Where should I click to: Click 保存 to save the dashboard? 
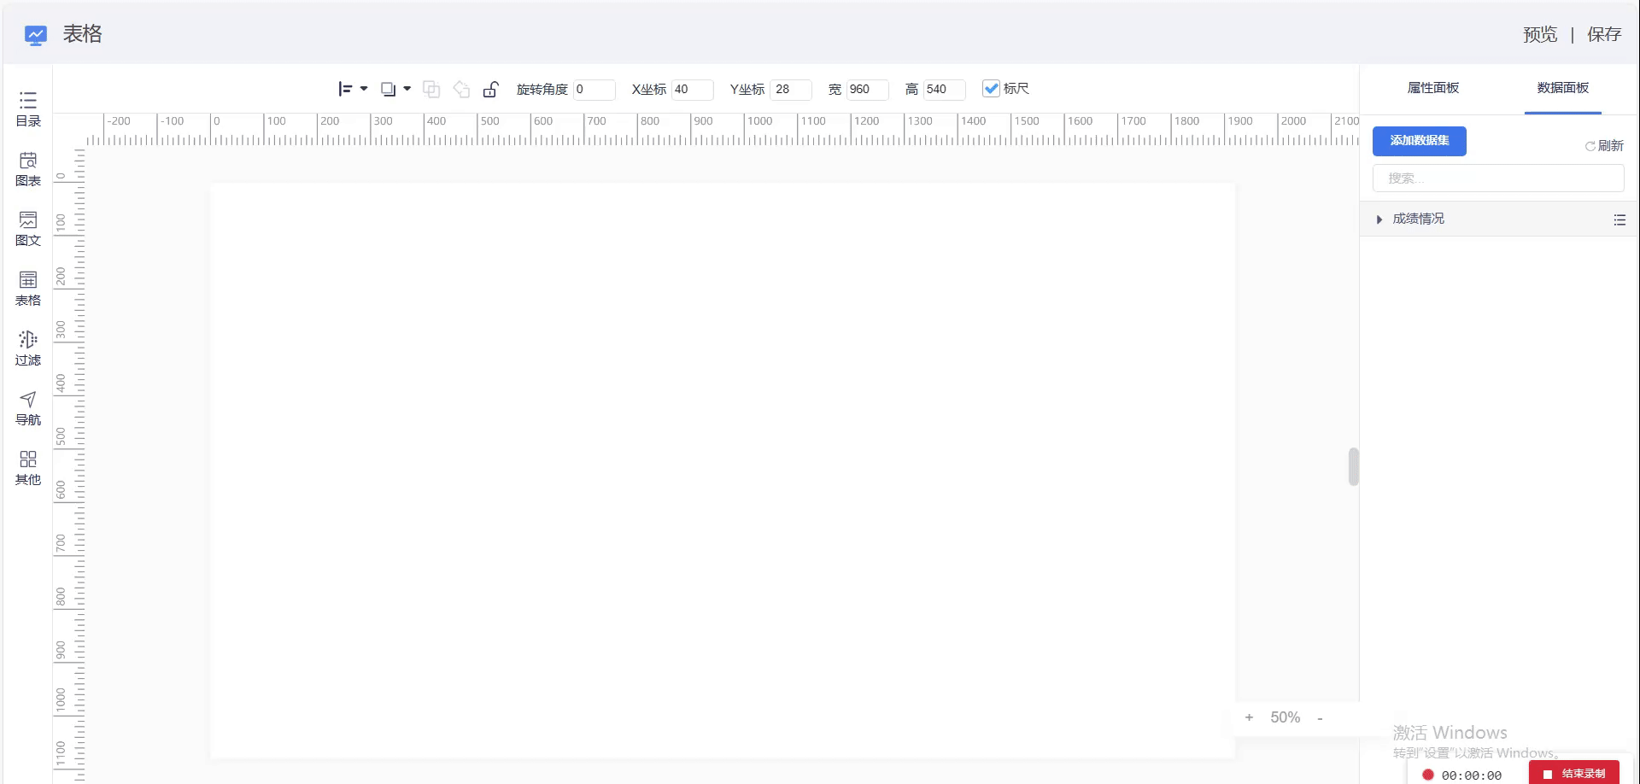(x=1604, y=34)
